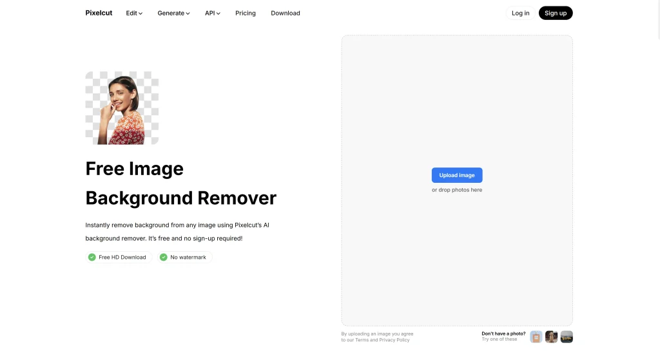Click the Pixelcut logo
This screenshot has width=660, height=358.
pos(99,13)
